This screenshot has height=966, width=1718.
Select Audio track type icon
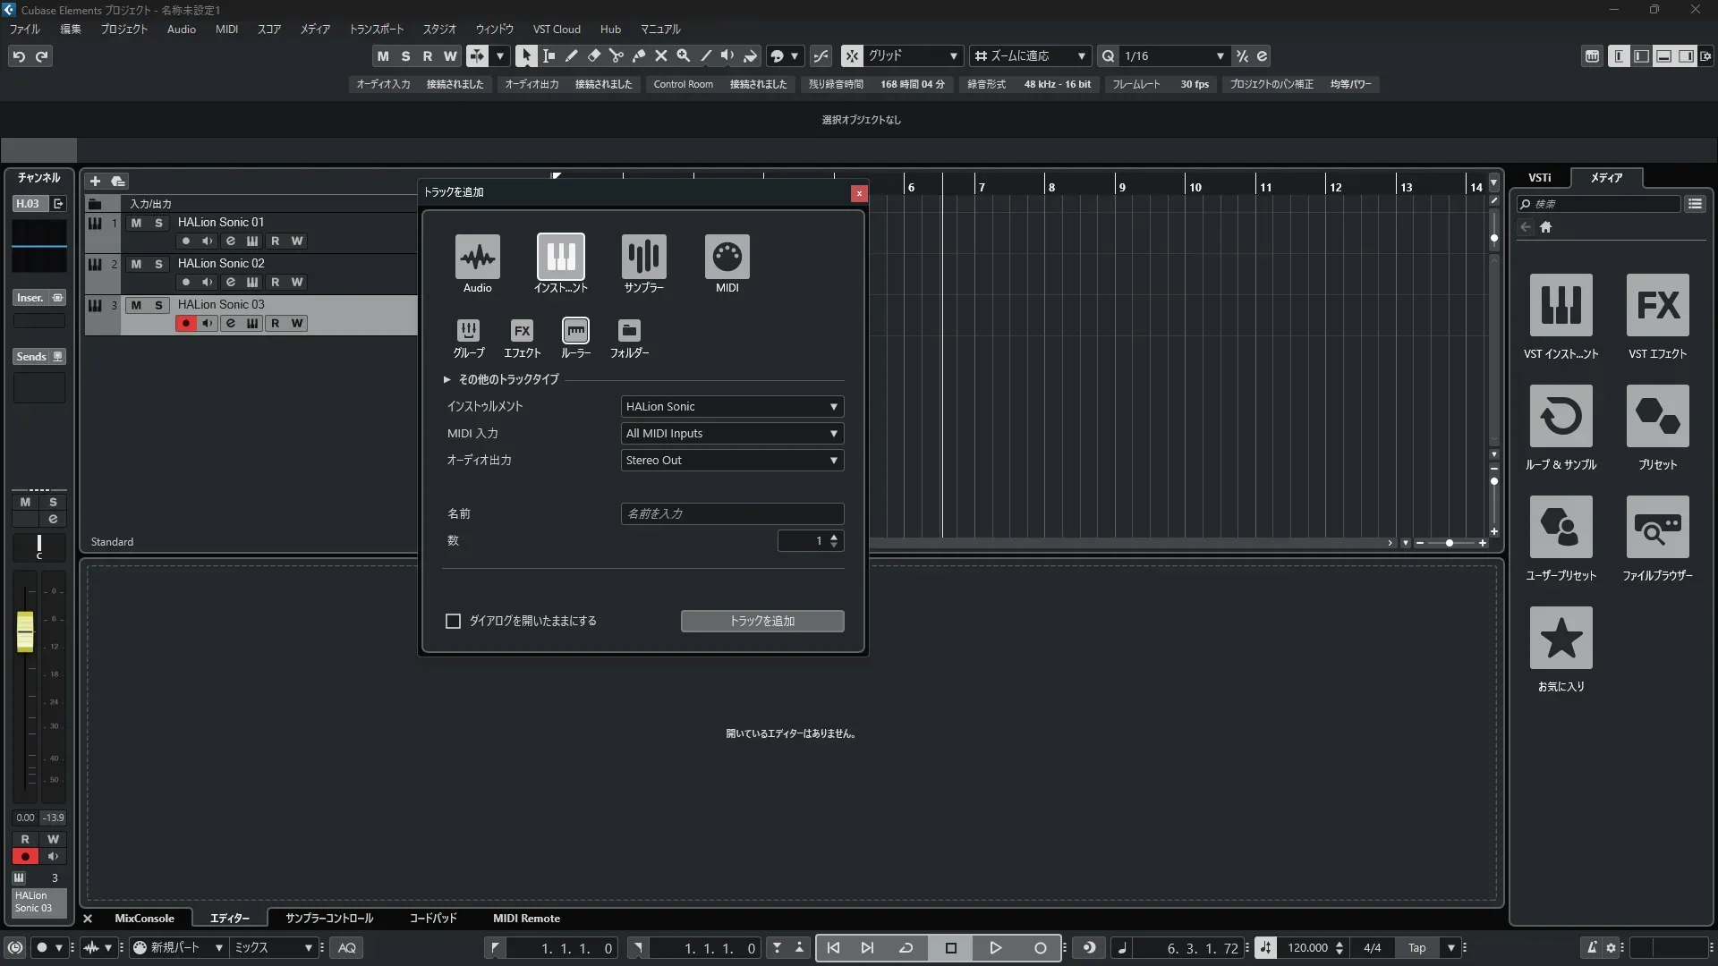pyautogui.click(x=477, y=258)
